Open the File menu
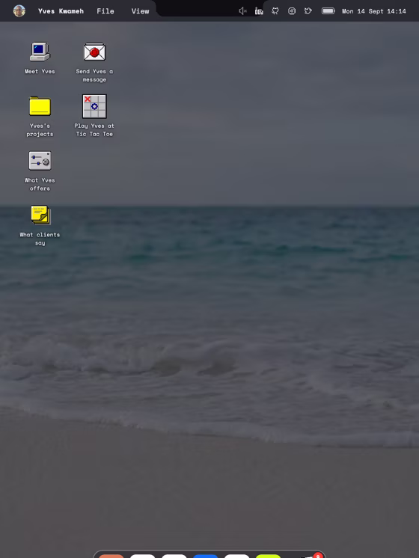419x558 pixels. 105,11
